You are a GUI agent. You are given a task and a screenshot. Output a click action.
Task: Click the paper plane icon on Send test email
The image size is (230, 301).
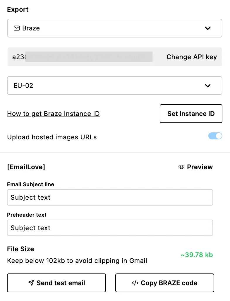31,283
